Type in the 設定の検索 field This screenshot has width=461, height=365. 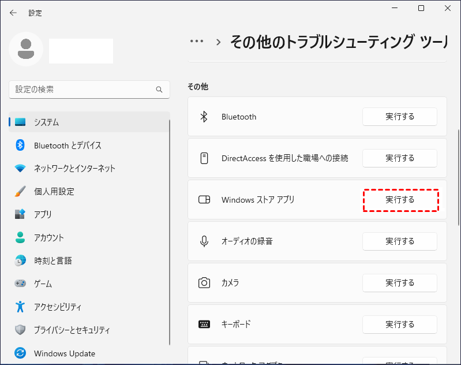81,90
